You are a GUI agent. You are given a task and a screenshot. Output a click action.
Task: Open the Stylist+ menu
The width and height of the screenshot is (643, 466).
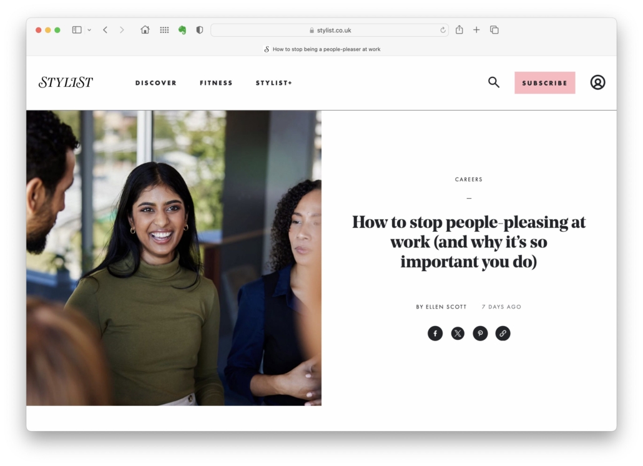(273, 83)
